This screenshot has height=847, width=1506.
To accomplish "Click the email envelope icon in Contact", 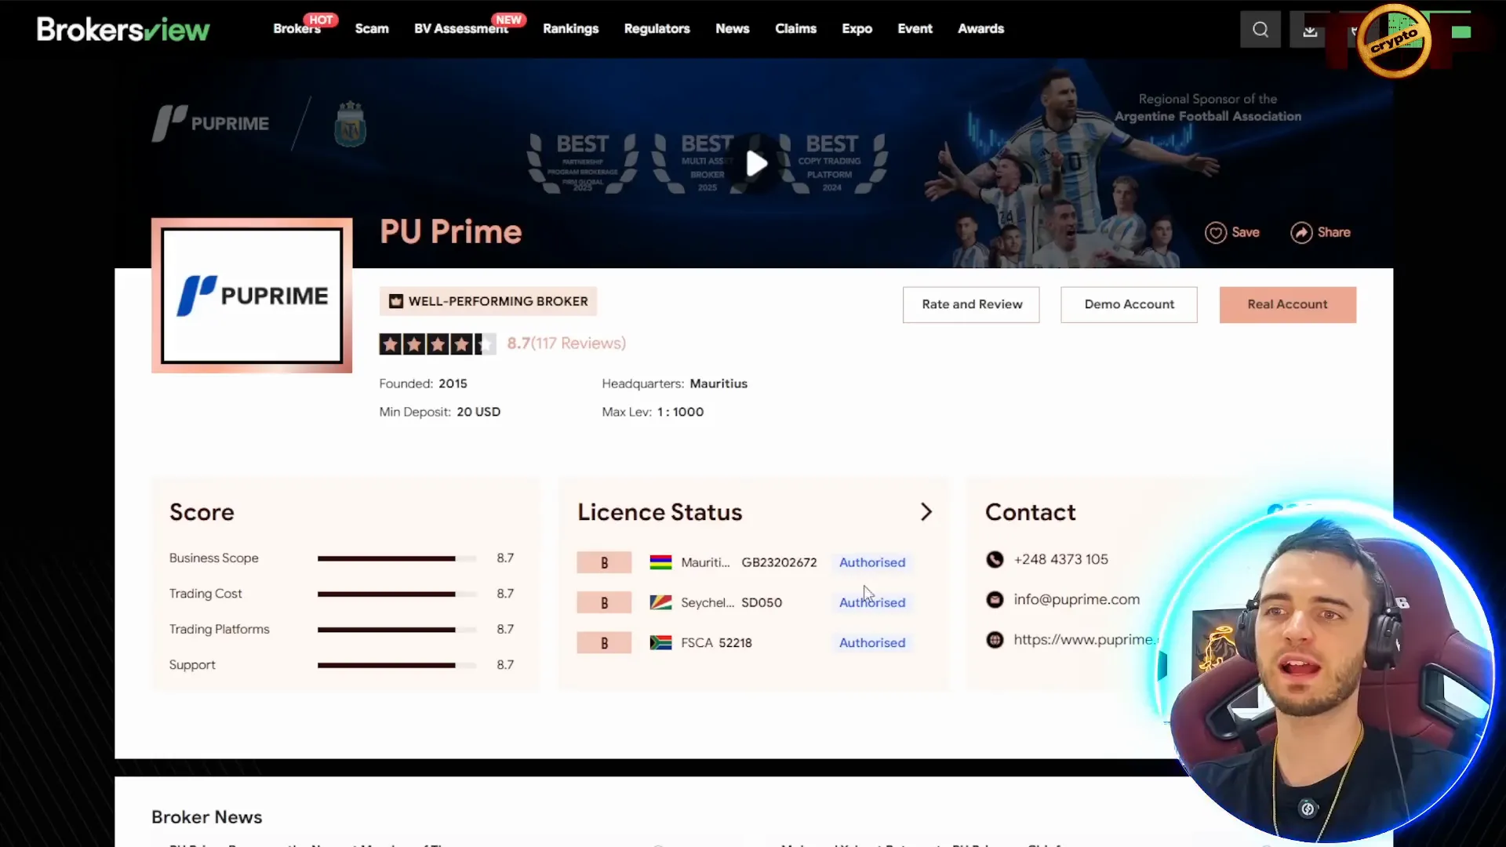I will 995,599.
